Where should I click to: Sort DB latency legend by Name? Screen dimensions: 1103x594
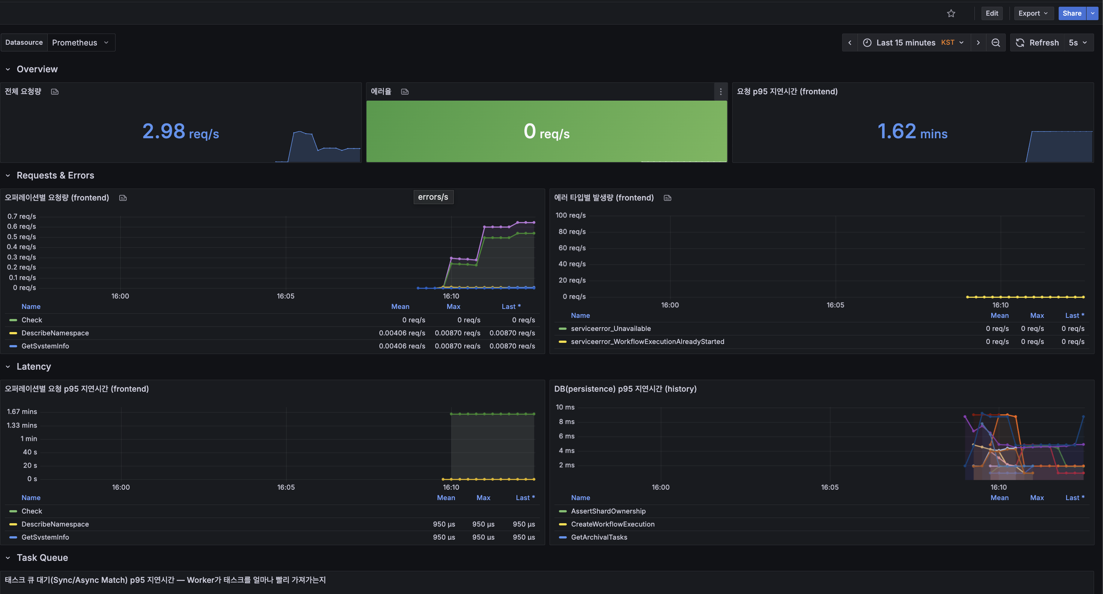point(580,497)
